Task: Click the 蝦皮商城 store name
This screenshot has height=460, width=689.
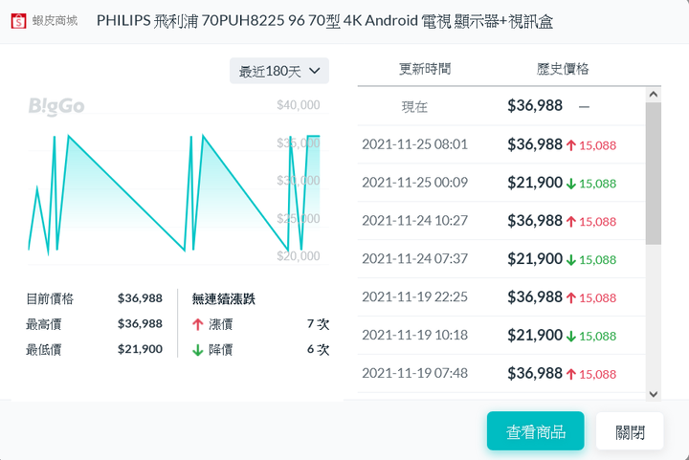Action: point(55,21)
